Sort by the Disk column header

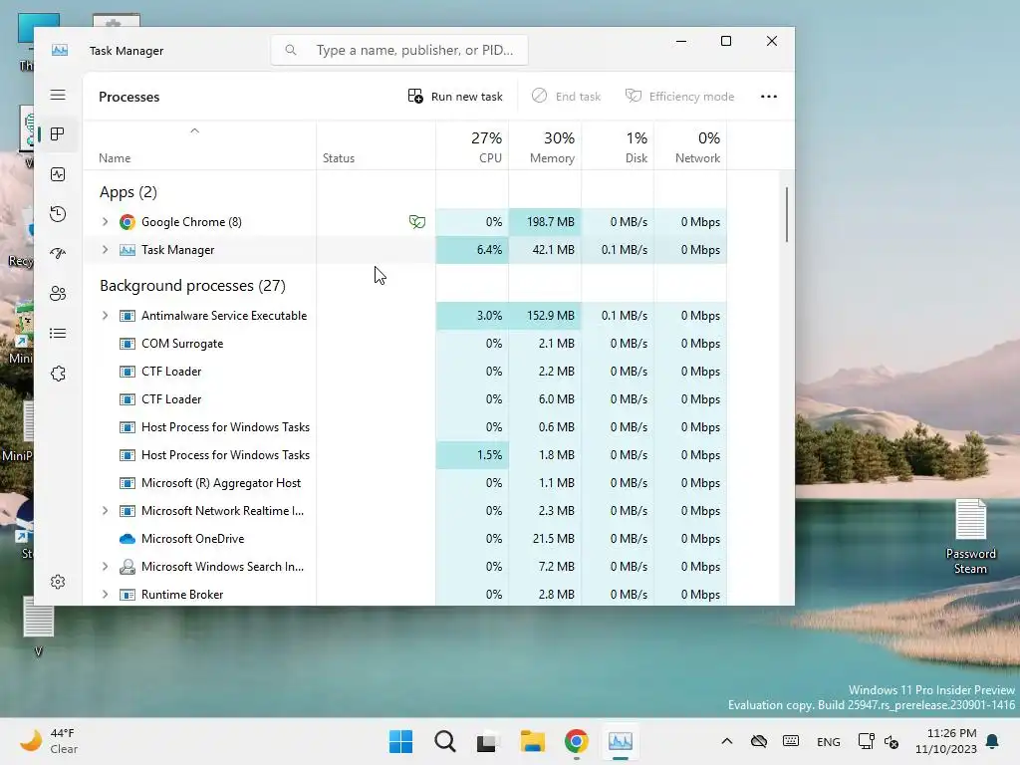click(x=618, y=146)
